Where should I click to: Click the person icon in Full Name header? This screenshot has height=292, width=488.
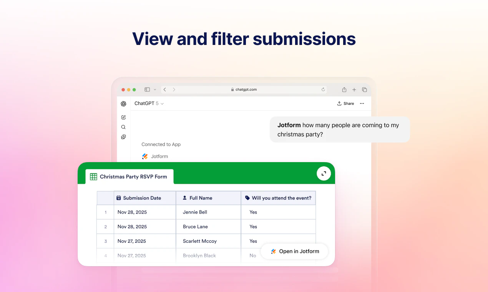[185, 197]
